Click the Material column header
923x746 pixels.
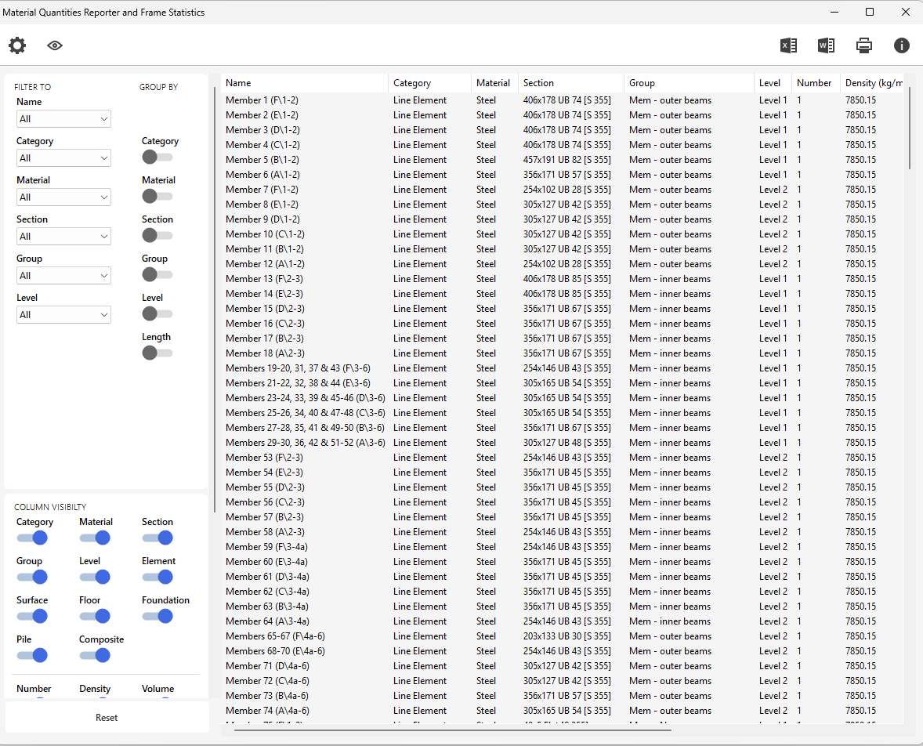[x=494, y=83]
